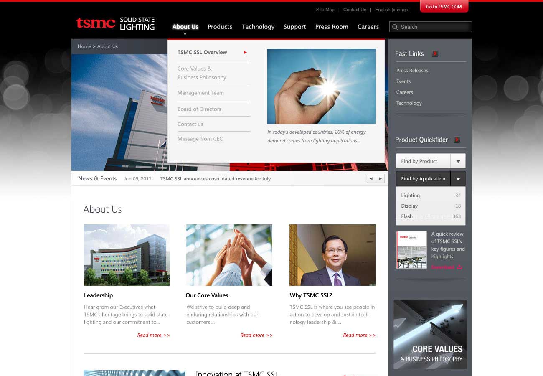
Task: Open the Core Values & Business Philosophy banner
Action: (x=430, y=334)
